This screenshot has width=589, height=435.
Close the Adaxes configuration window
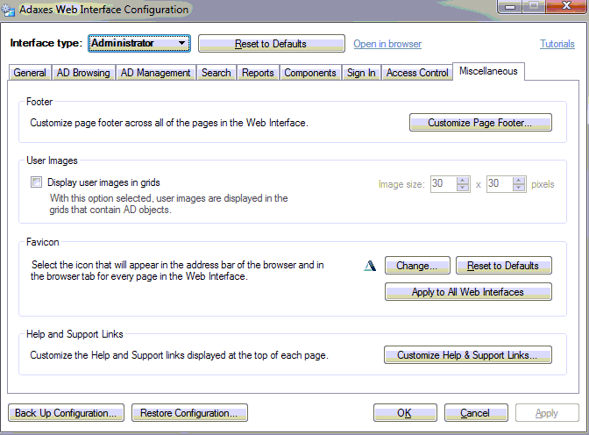566,6
